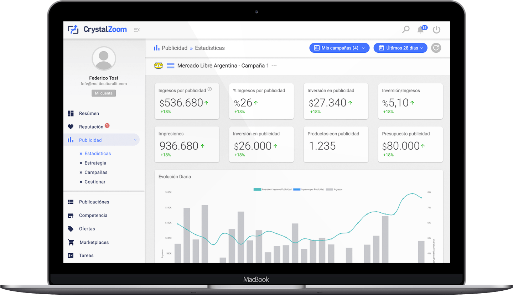This screenshot has width=513, height=295.
Task: Click the user profile avatar
Action: [x=104, y=58]
